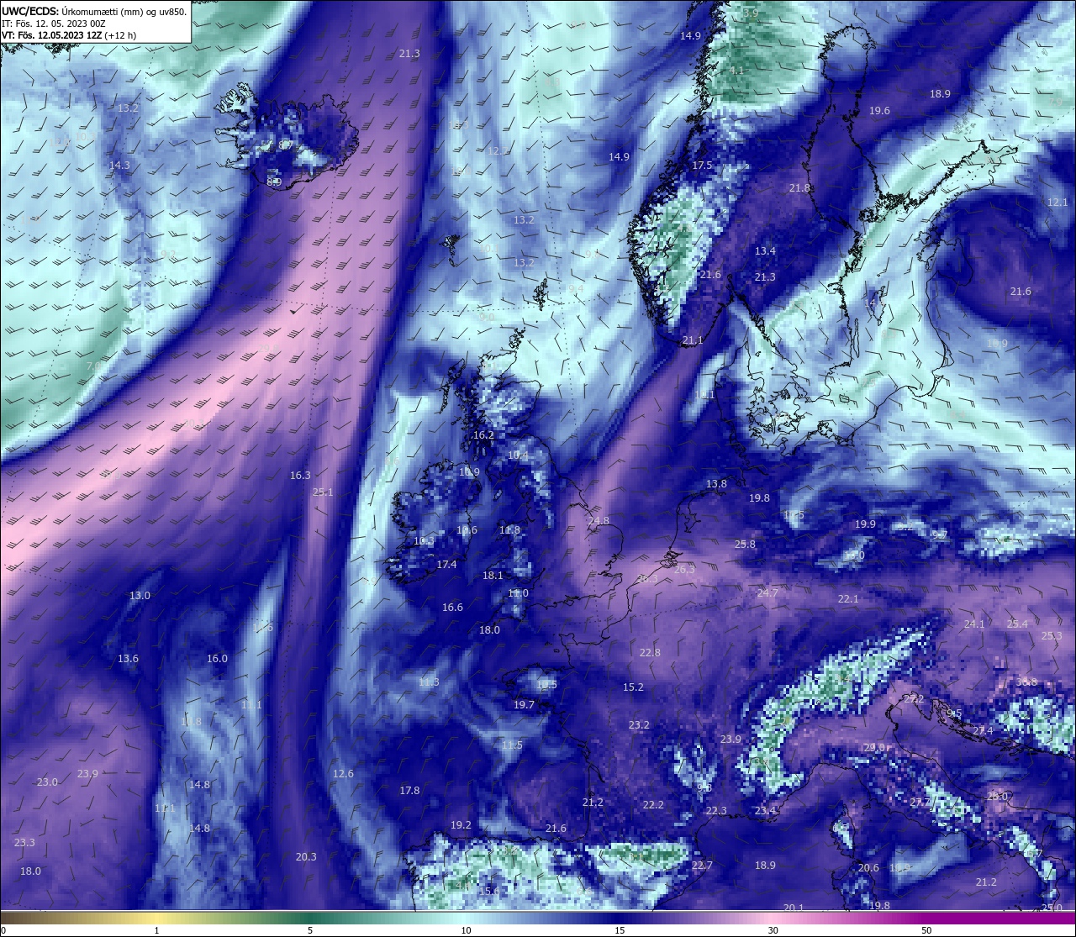1076x937 pixels.
Task: Select the 15.2 value over France
Action: pyautogui.click(x=633, y=687)
